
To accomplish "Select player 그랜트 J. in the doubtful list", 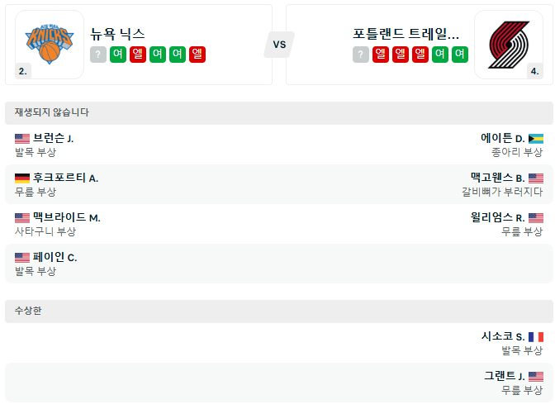I will 504,376.
